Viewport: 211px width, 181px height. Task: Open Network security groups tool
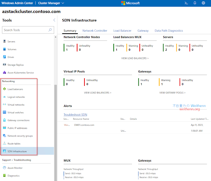pyautogui.click(x=20, y=136)
